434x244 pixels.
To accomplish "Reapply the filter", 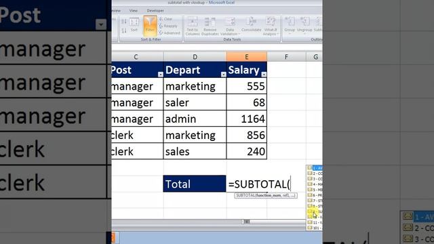I will [x=168, y=26].
